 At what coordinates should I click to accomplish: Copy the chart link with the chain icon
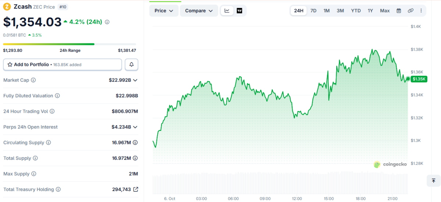(x=410, y=11)
